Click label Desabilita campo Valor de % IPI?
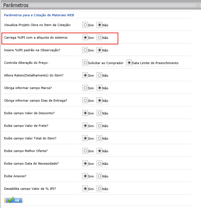201x208 pixels. [30, 189]
